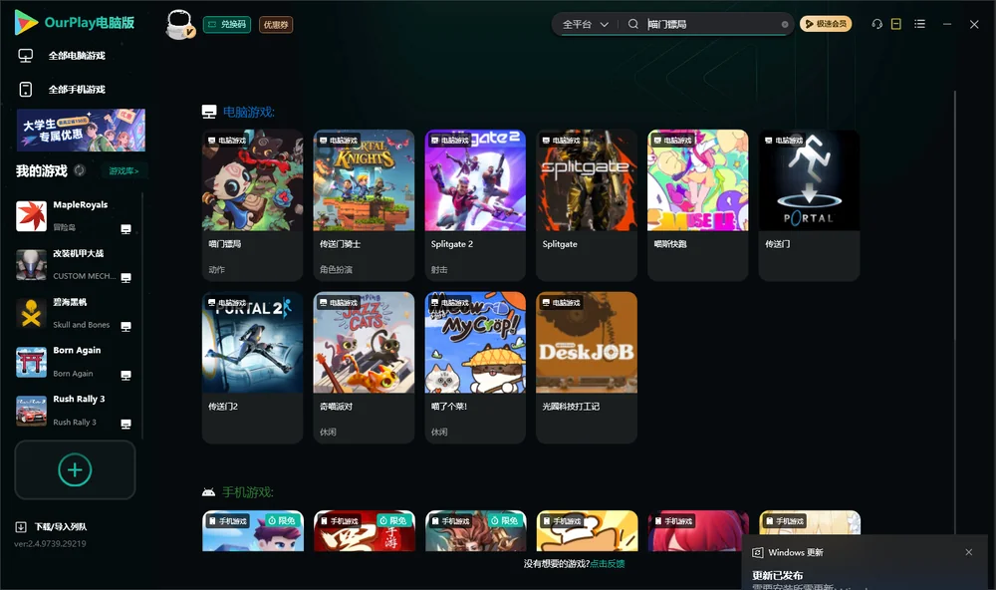Click the PC icon on Born Again row
996x590 pixels.
(125, 375)
